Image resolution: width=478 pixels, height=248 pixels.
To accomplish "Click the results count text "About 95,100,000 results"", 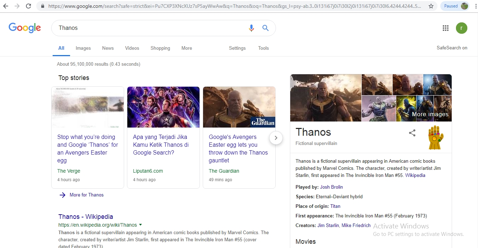I will tap(83, 64).
